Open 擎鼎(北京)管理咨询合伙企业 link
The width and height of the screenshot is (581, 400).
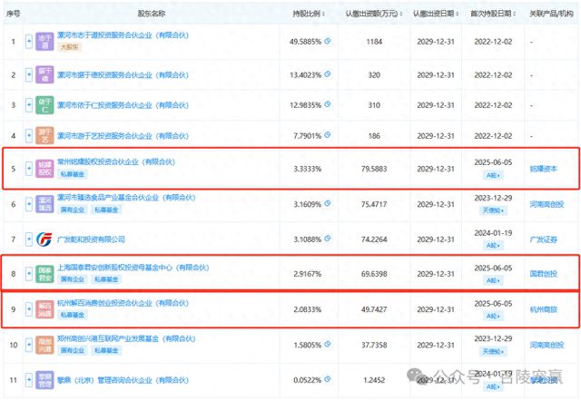click(x=123, y=380)
